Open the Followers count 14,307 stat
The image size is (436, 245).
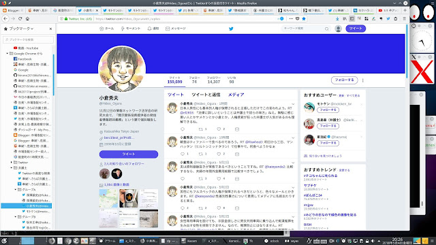click(x=213, y=80)
